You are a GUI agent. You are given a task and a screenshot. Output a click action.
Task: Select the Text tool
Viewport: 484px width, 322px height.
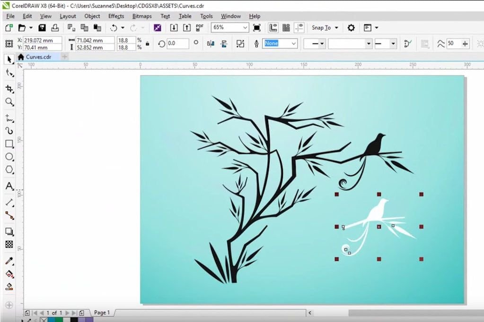pyautogui.click(x=9, y=186)
